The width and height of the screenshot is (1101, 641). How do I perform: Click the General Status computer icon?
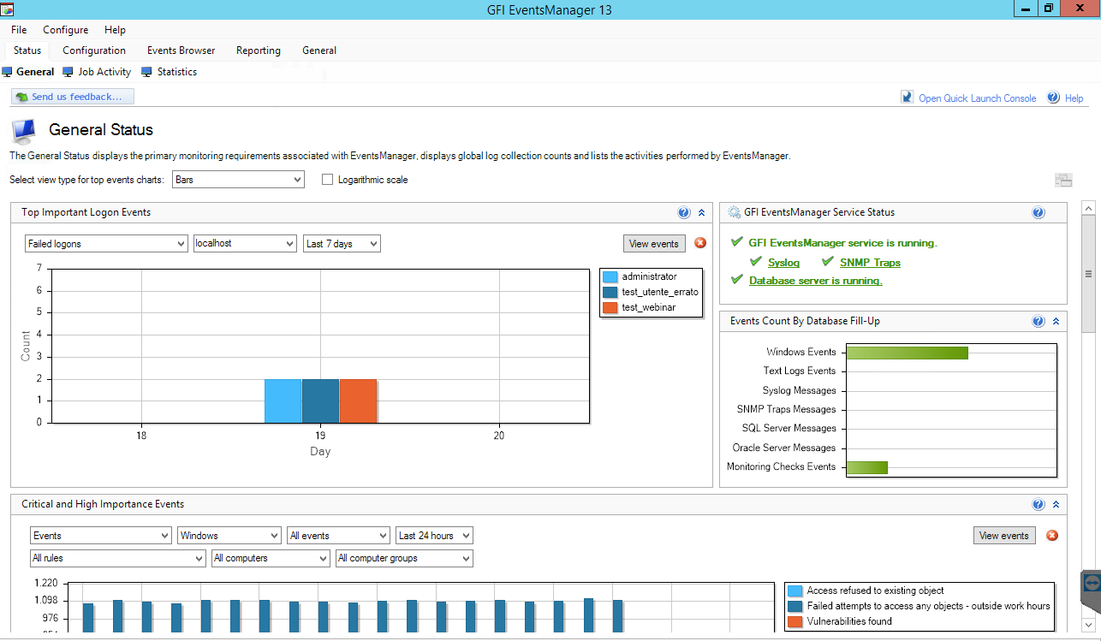[24, 130]
